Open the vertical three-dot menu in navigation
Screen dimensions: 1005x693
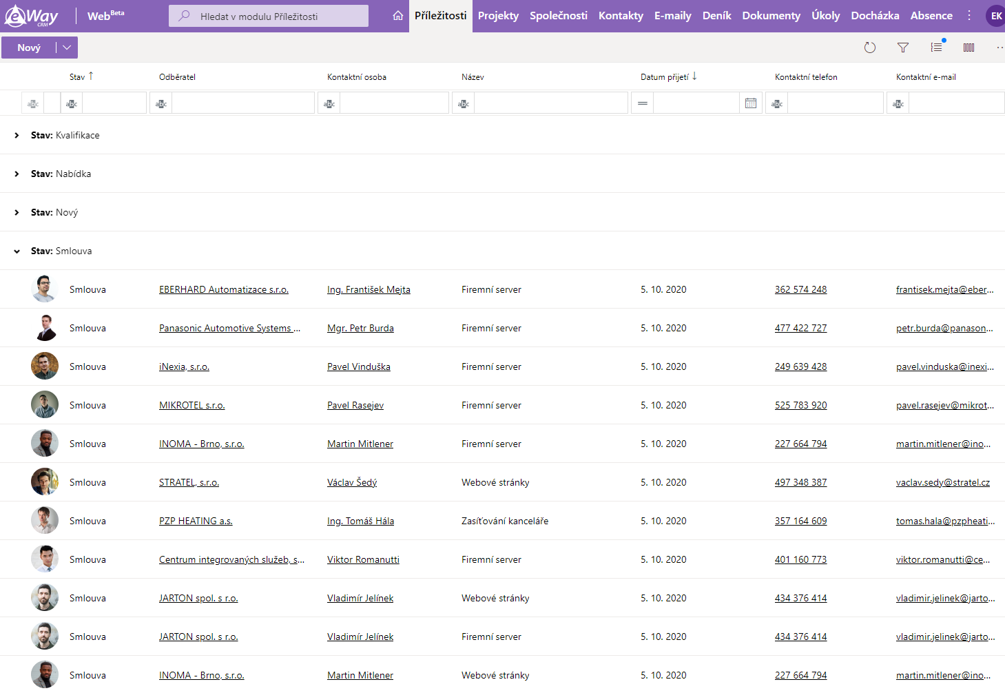tap(969, 16)
